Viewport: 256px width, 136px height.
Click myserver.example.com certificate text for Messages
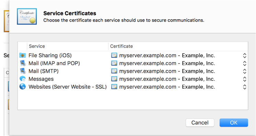[167, 79]
